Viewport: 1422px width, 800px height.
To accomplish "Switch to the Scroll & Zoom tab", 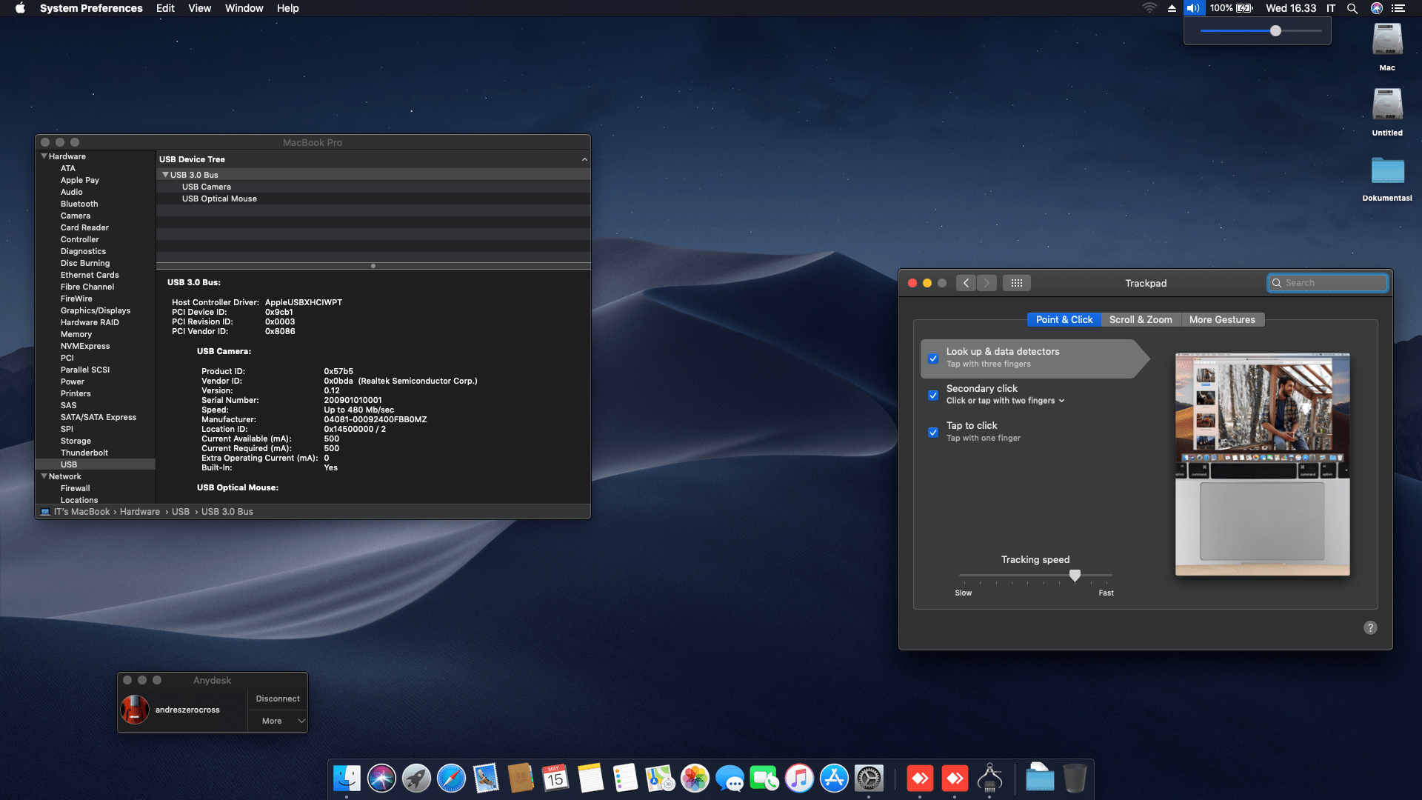I will (x=1140, y=319).
